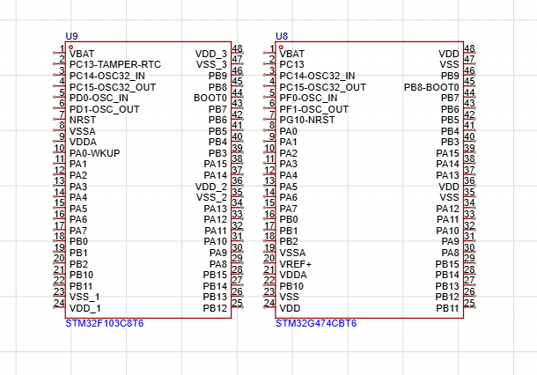Select pin 1 marker dot on U8
The image size is (537, 375).
coord(281,48)
